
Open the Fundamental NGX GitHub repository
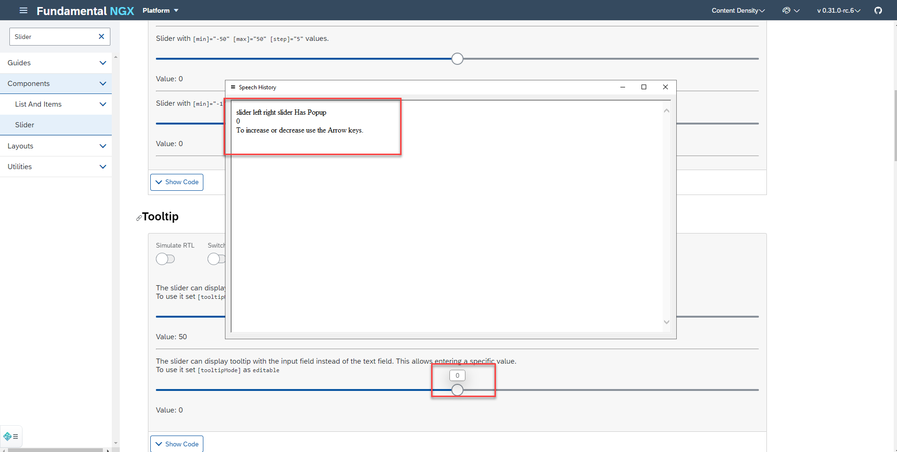coord(878,10)
